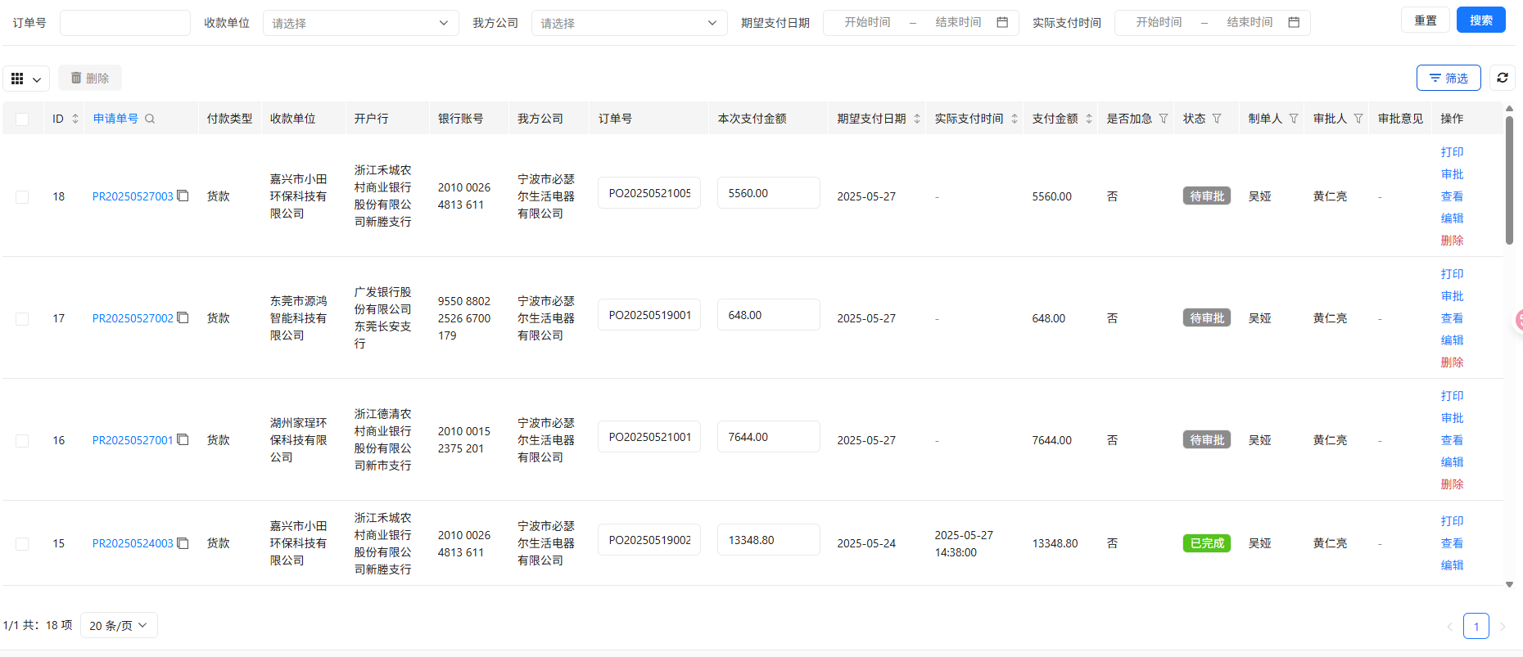Click 查看 for row PR20250527002

pyautogui.click(x=1452, y=318)
